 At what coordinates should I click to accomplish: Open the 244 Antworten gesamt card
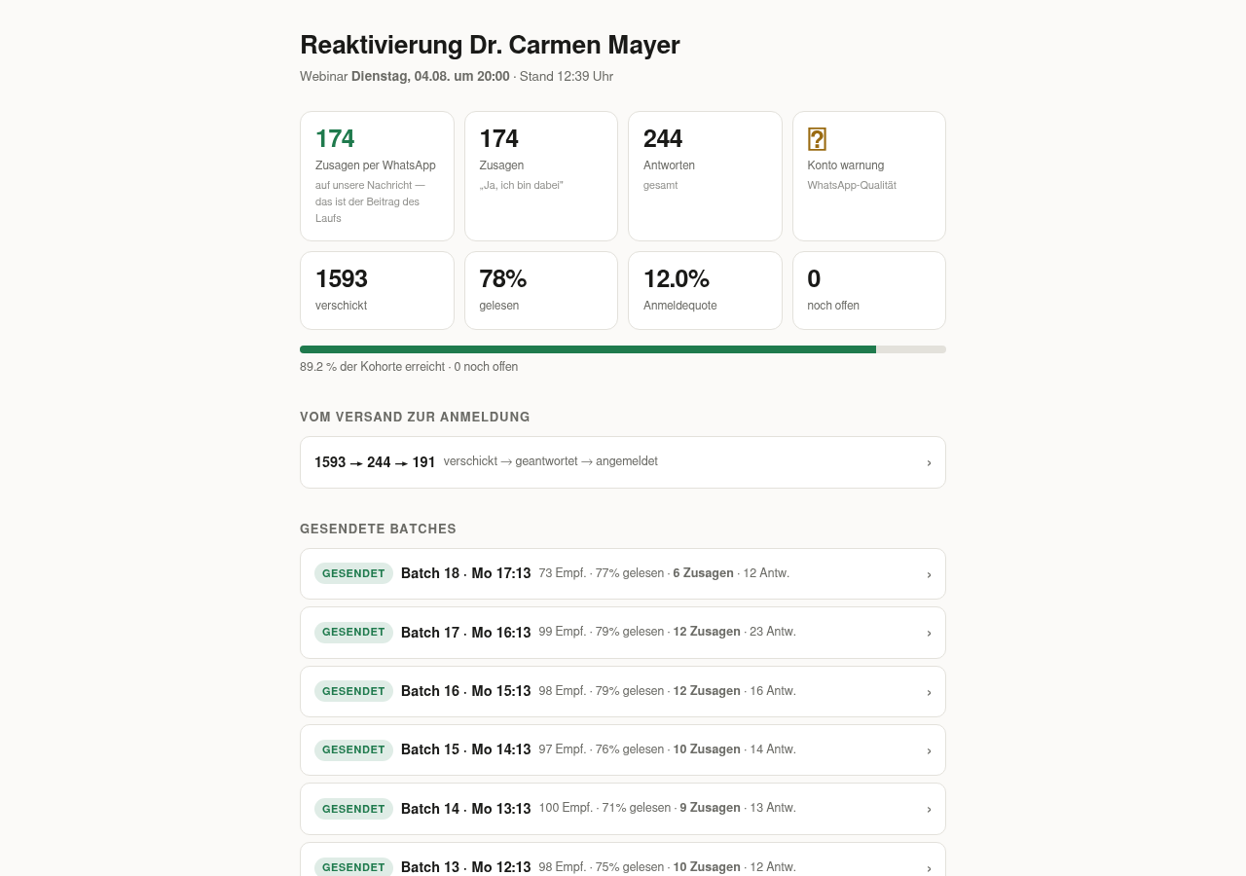(x=705, y=176)
